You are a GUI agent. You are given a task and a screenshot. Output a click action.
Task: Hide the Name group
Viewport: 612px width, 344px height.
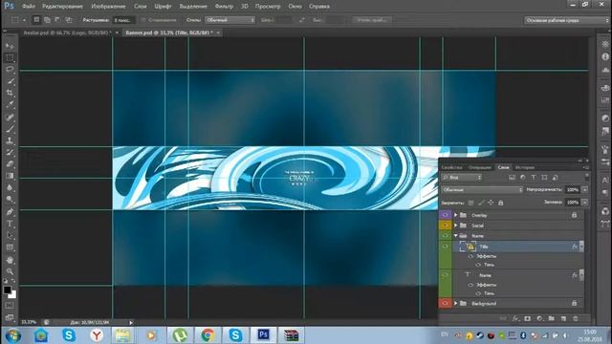click(445, 236)
